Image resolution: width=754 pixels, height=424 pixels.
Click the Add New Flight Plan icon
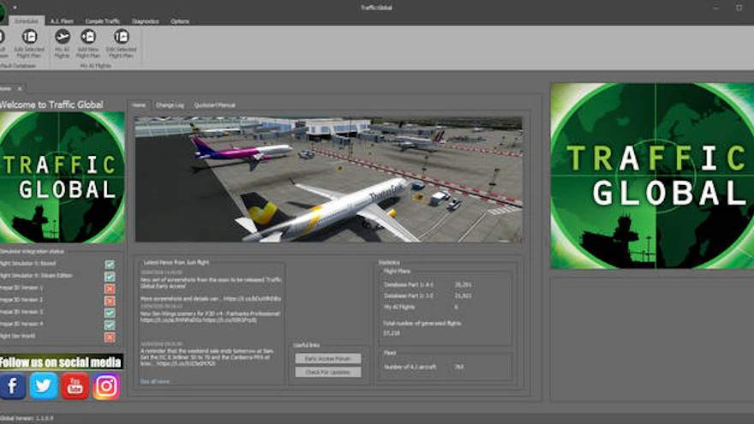pos(88,45)
